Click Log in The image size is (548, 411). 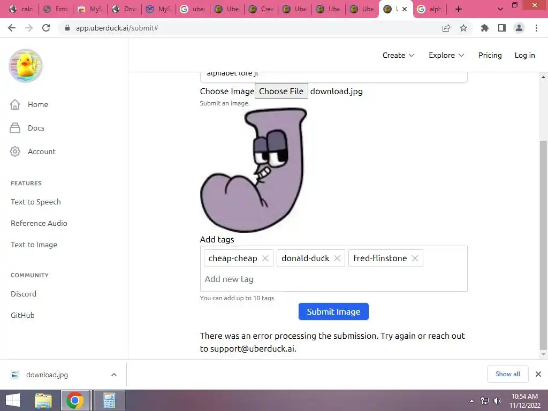click(x=524, y=55)
